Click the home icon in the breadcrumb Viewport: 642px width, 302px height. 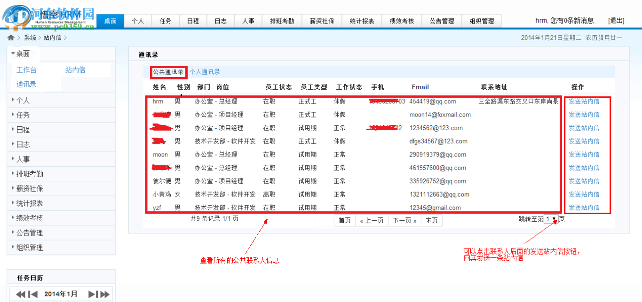(11, 37)
